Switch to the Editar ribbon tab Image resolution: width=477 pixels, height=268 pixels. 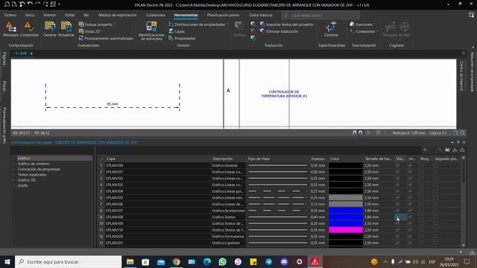pos(69,15)
